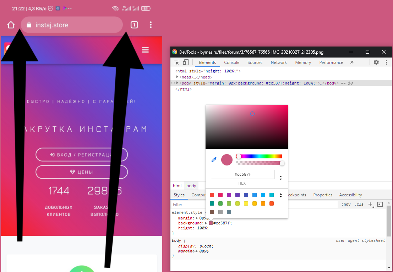Viewport: 393px width, 272px height.
Task: Click inside the color saturation gradient area
Action: [x=247, y=127]
